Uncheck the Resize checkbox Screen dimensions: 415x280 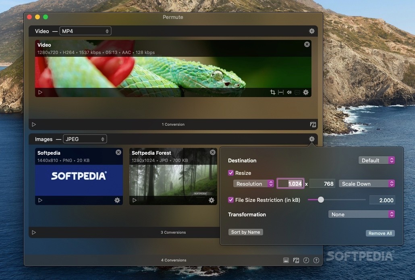coord(231,173)
